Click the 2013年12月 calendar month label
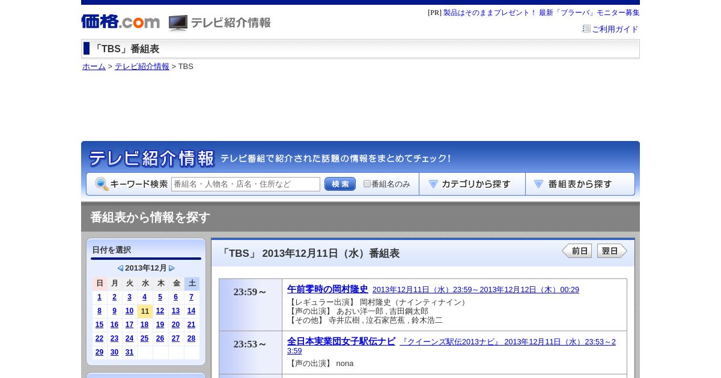This screenshot has width=721, height=378. tap(146, 268)
